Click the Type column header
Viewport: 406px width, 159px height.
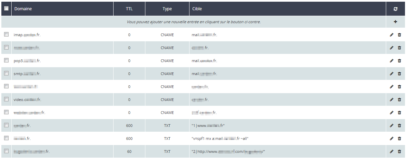tap(167, 9)
